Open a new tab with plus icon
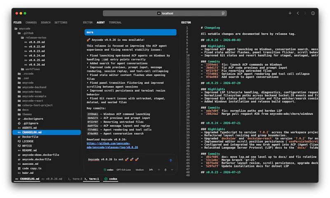Viewport: 330px width, 198px height. tap(290, 13)
